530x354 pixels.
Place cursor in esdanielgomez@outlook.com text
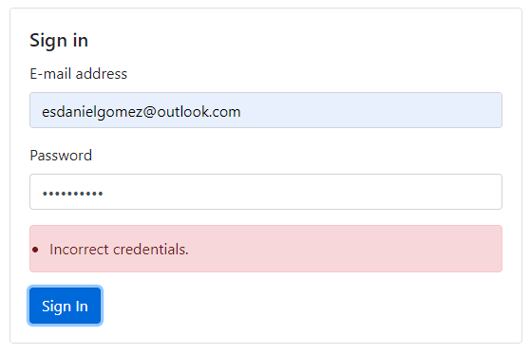pos(141,112)
